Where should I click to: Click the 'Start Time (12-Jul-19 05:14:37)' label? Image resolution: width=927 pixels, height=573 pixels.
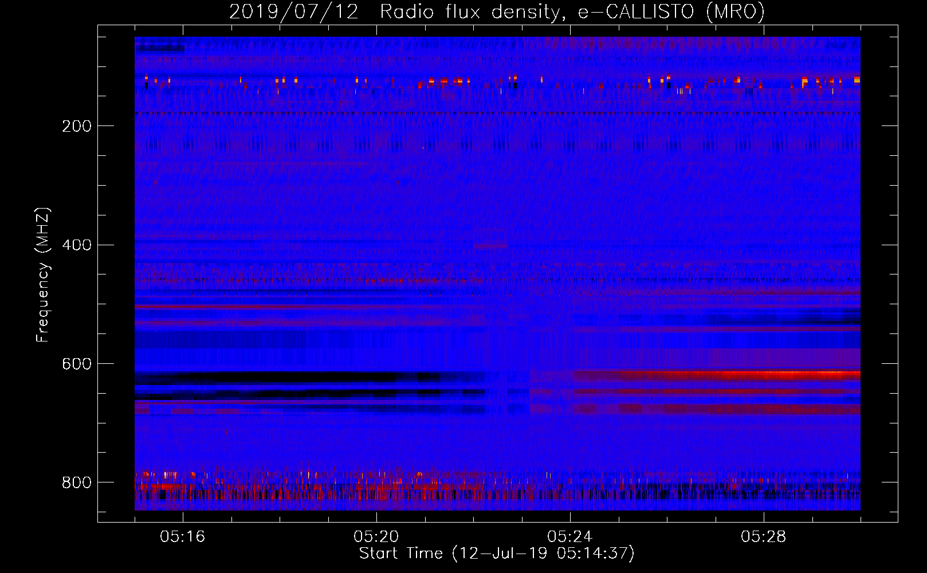click(x=497, y=554)
